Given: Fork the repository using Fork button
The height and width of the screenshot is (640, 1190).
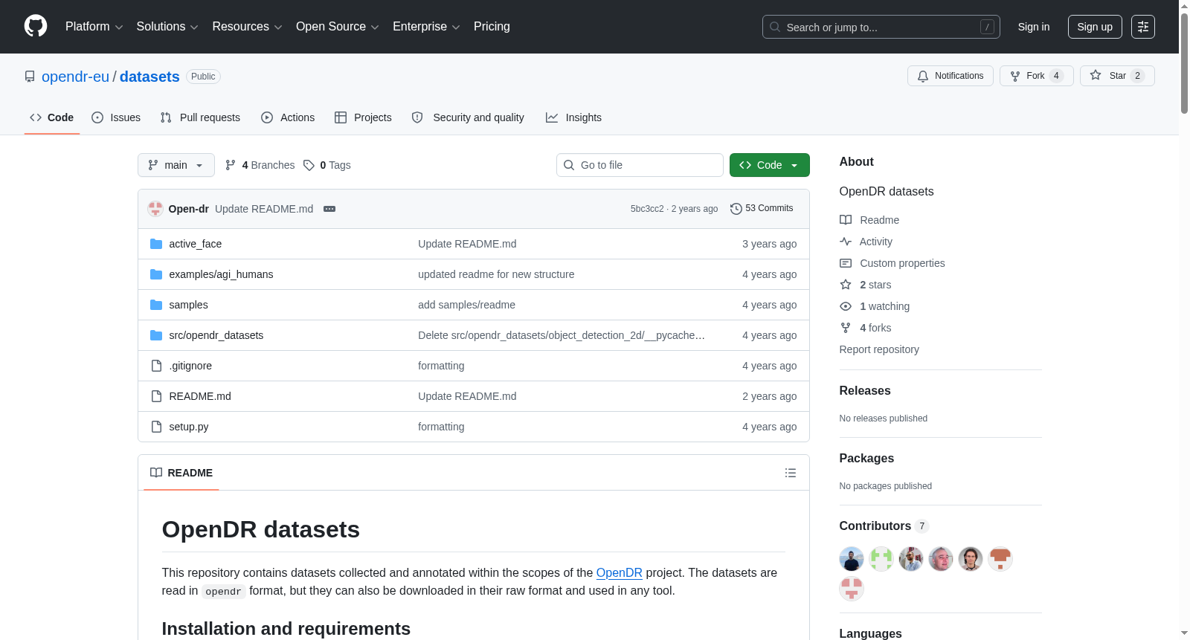Looking at the screenshot, I should (x=1037, y=76).
